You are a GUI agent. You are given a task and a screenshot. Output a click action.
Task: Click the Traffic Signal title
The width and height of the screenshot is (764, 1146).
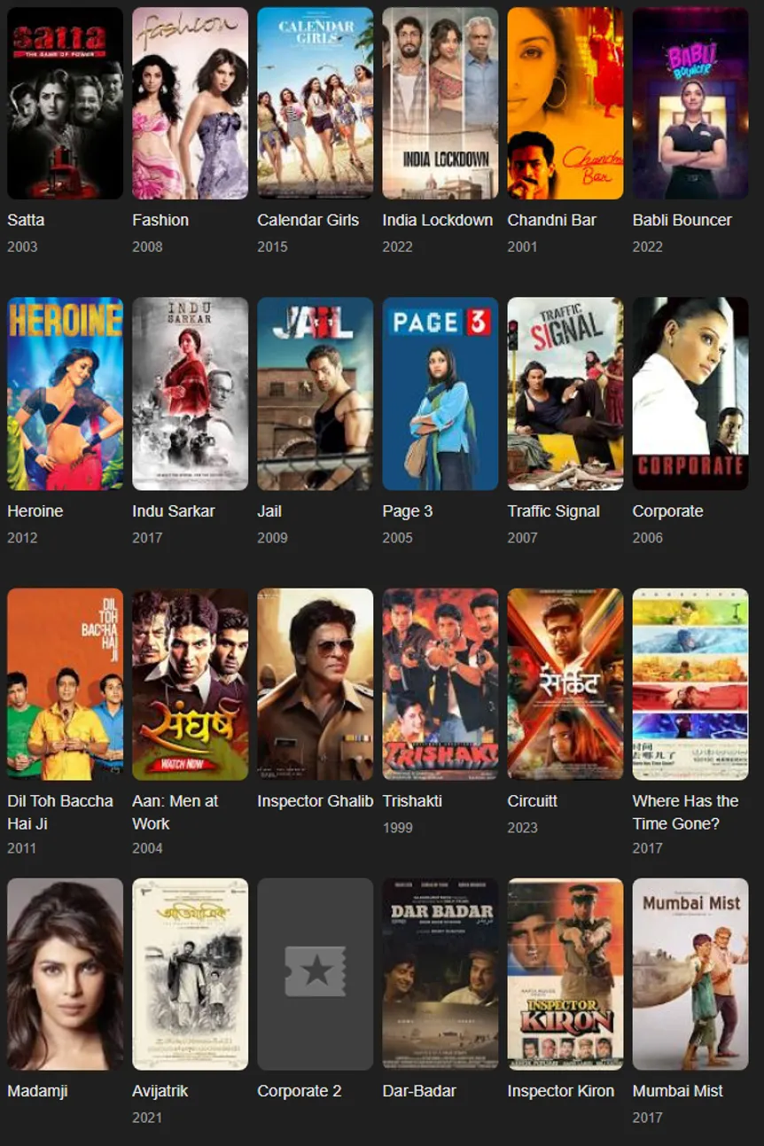coord(553,511)
